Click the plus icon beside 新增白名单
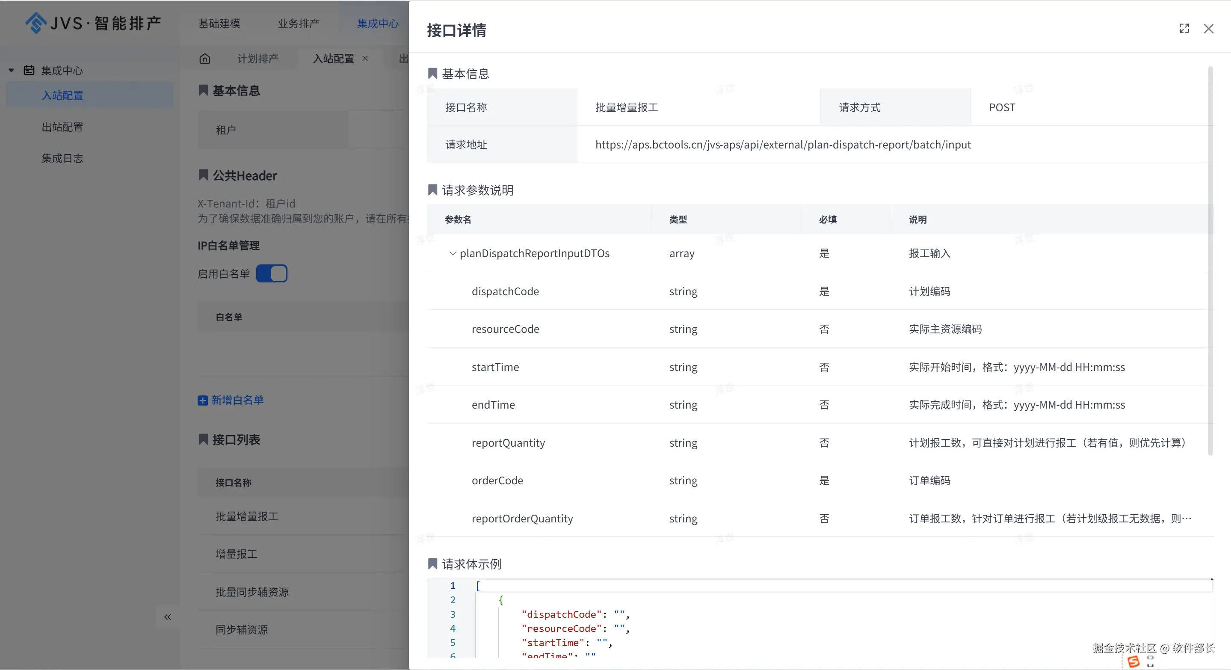Viewport: 1231px width, 670px height. pyautogui.click(x=203, y=400)
